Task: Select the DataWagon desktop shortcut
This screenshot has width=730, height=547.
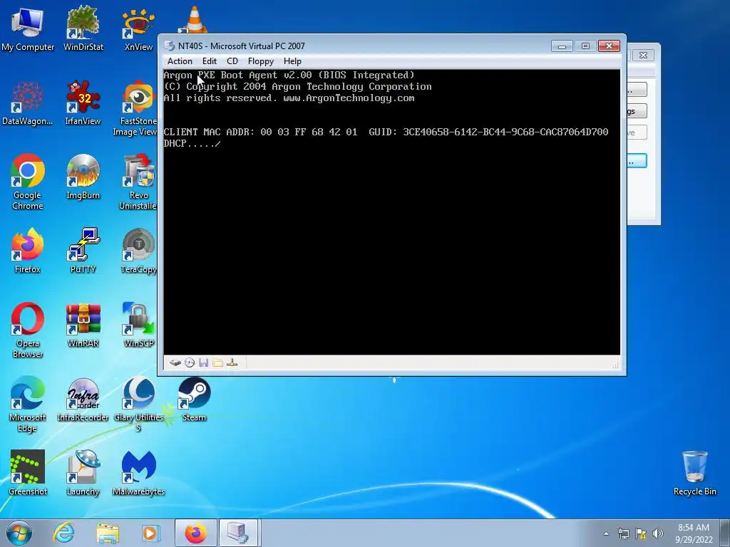Action: (x=28, y=103)
